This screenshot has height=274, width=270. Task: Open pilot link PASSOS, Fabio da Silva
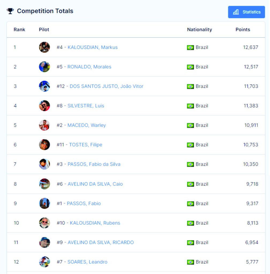pyautogui.click(x=94, y=164)
